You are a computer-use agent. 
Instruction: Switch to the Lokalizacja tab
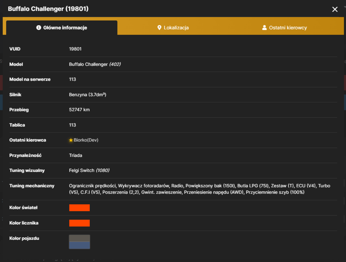pos(173,28)
